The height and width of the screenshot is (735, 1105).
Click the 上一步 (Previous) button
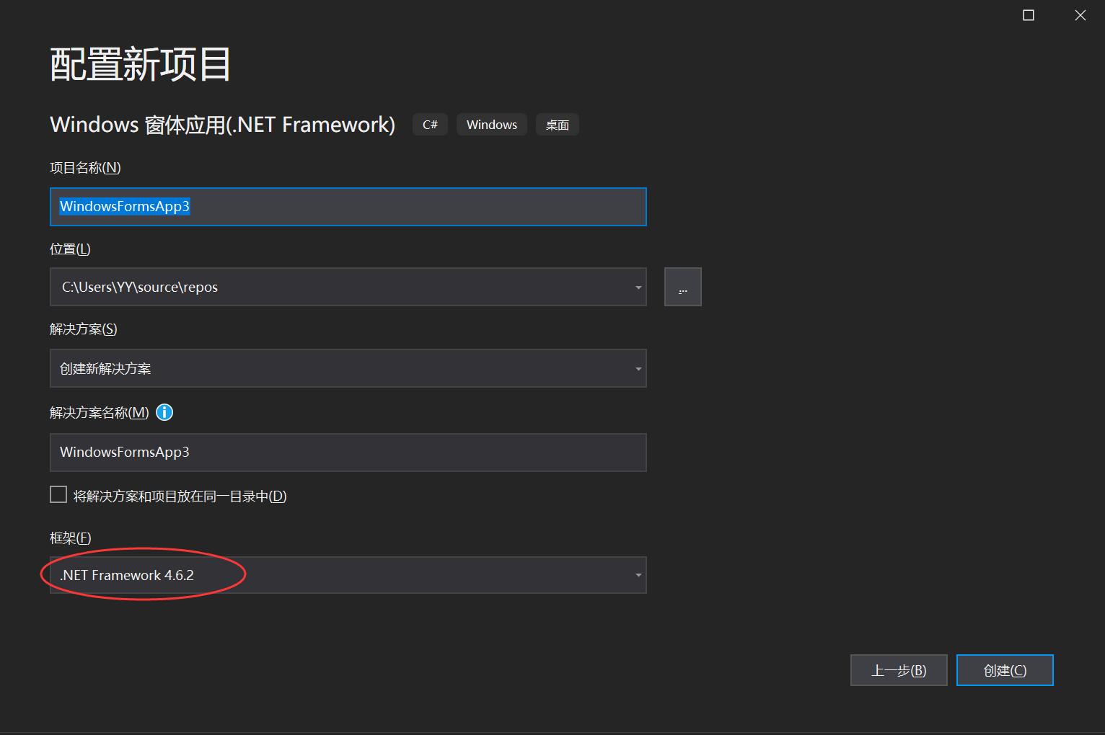tap(899, 669)
